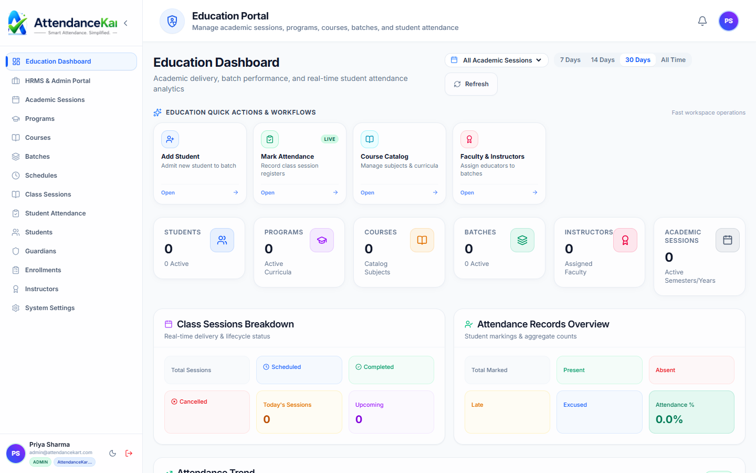The height and width of the screenshot is (473, 756).
Task: Select the 30 Days range
Action: pos(638,60)
